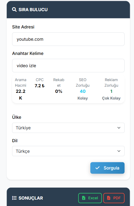The image size is (134, 206).
Task: Focus the Site Adresi field with youtube.com
Action: (x=68, y=39)
